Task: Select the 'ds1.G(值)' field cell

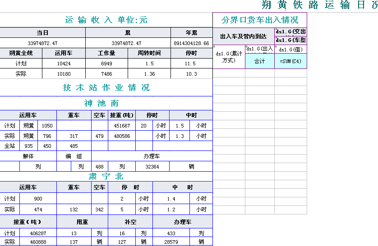Action: click(291, 50)
